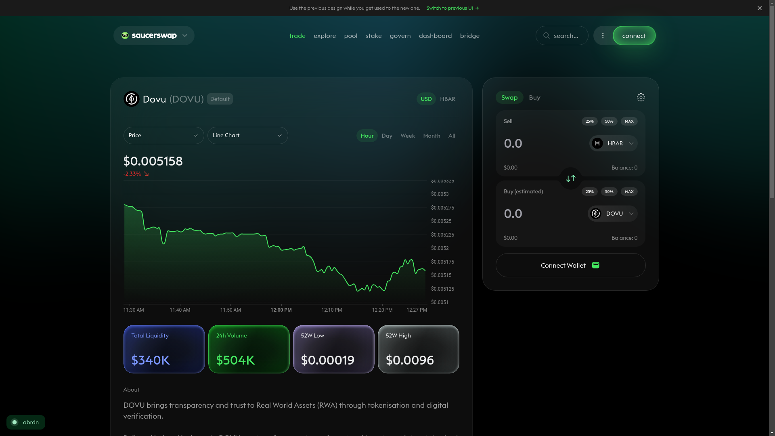Go to the govern nav item

(x=400, y=36)
